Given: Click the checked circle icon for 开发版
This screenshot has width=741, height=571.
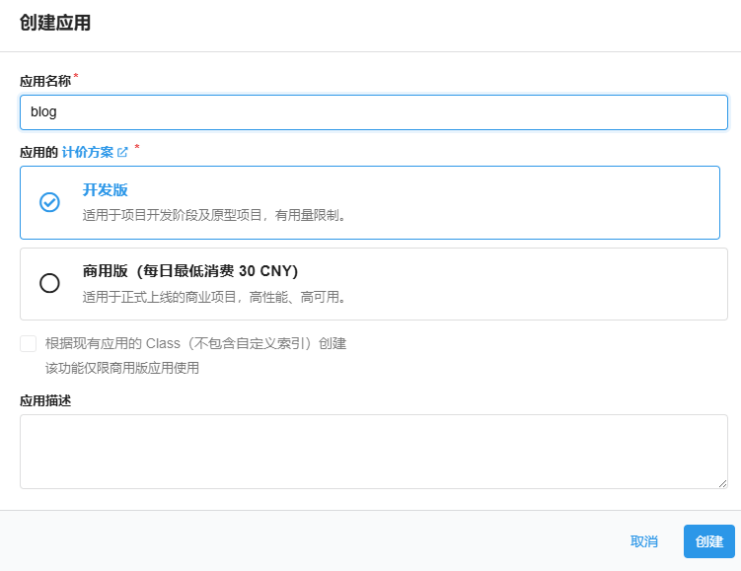Looking at the screenshot, I should (49, 202).
